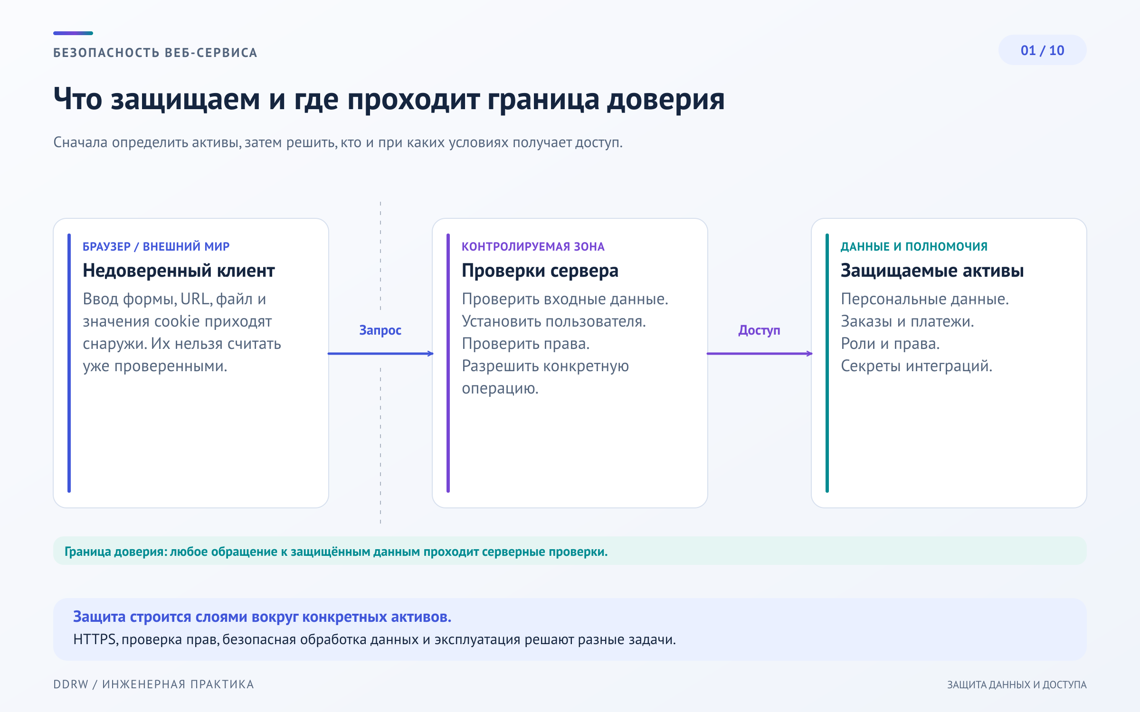This screenshot has width=1140, height=712.
Task: Click the text "Разрешить конкретную операцию."
Action: point(545,377)
